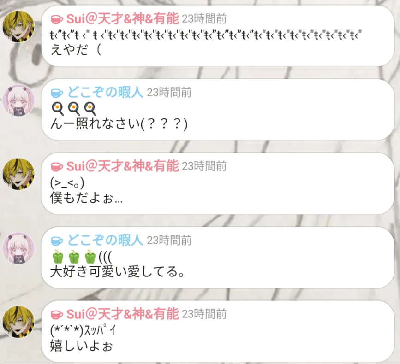This screenshot has height=364, width=400.
Task: Click the pink cup icon in first Sui message
Action: coord(57,19)
